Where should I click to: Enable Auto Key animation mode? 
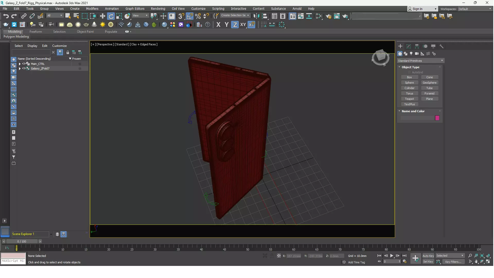point(428,256)
